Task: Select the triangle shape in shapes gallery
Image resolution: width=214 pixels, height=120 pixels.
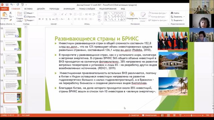Action: click(x=106, y=16)
